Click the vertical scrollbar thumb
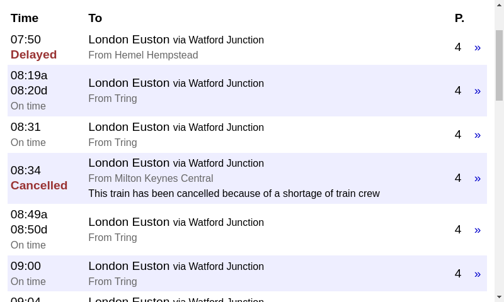 [499, 65]
